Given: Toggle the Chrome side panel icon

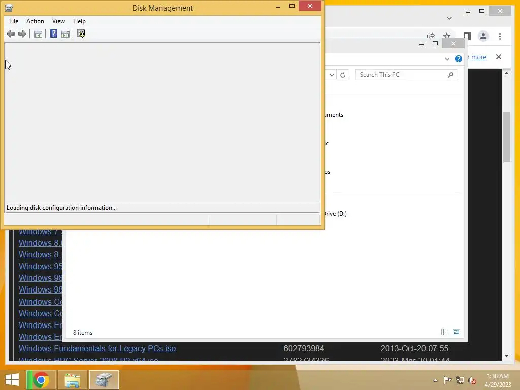Looking at the screenshot, I should (x=467, y=36).
